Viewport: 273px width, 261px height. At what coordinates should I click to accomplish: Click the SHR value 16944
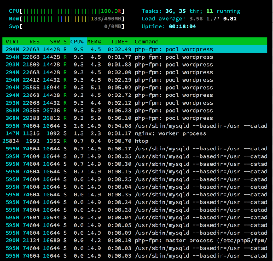52,88
